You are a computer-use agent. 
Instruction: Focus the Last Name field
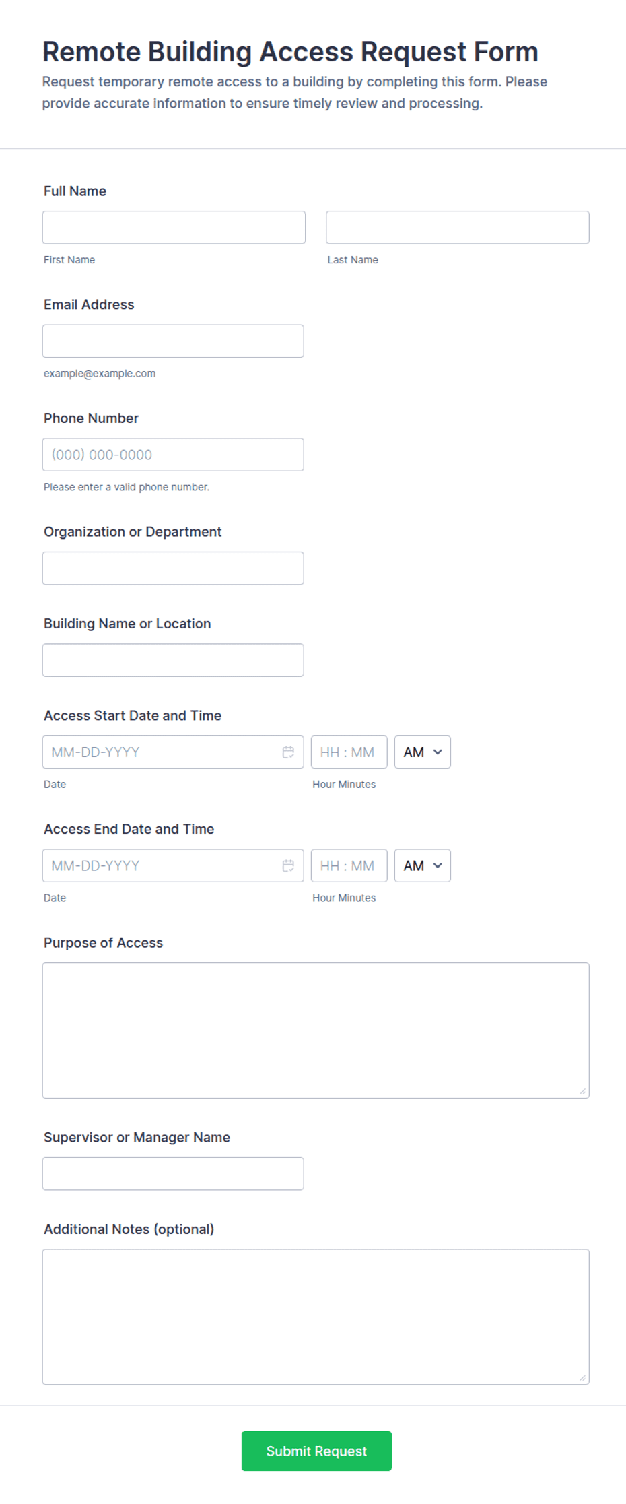[x=458, y=228]
